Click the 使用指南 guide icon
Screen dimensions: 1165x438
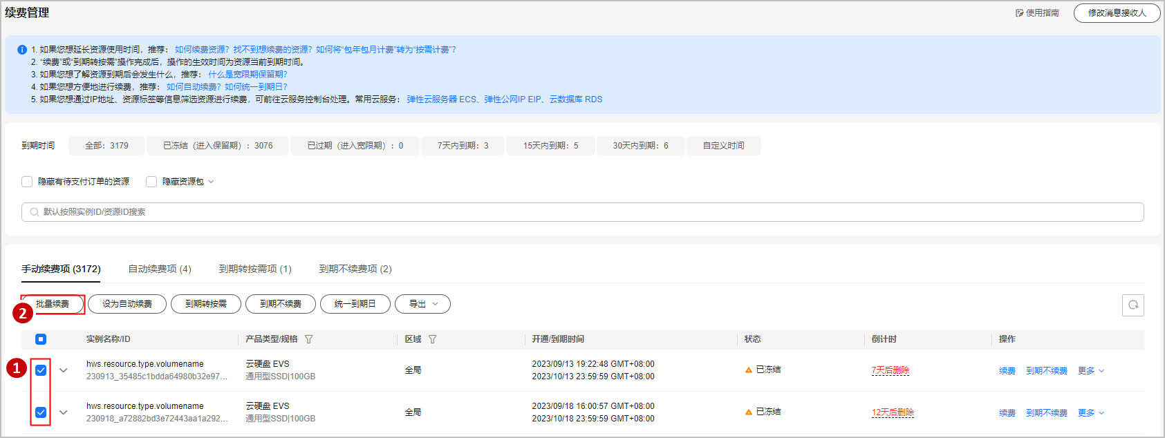pos(1019,13)
